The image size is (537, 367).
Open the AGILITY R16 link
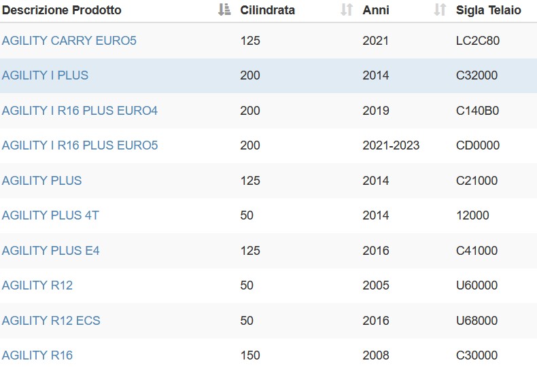click(37, 355)
